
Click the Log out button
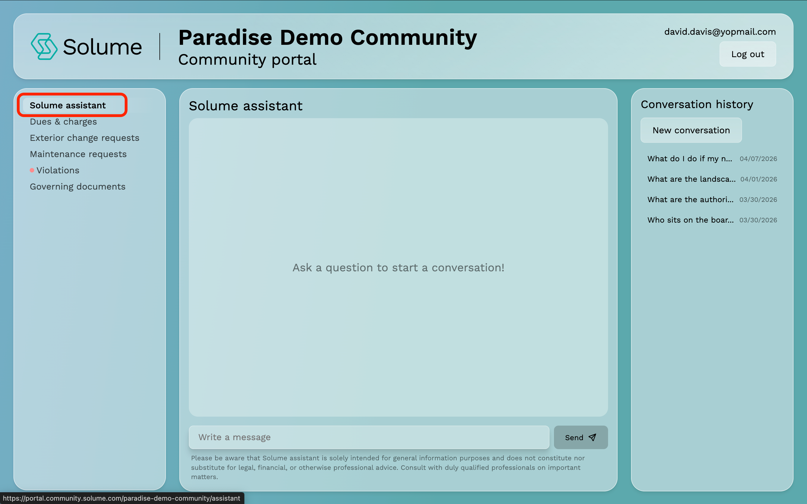tap(748, 54)
